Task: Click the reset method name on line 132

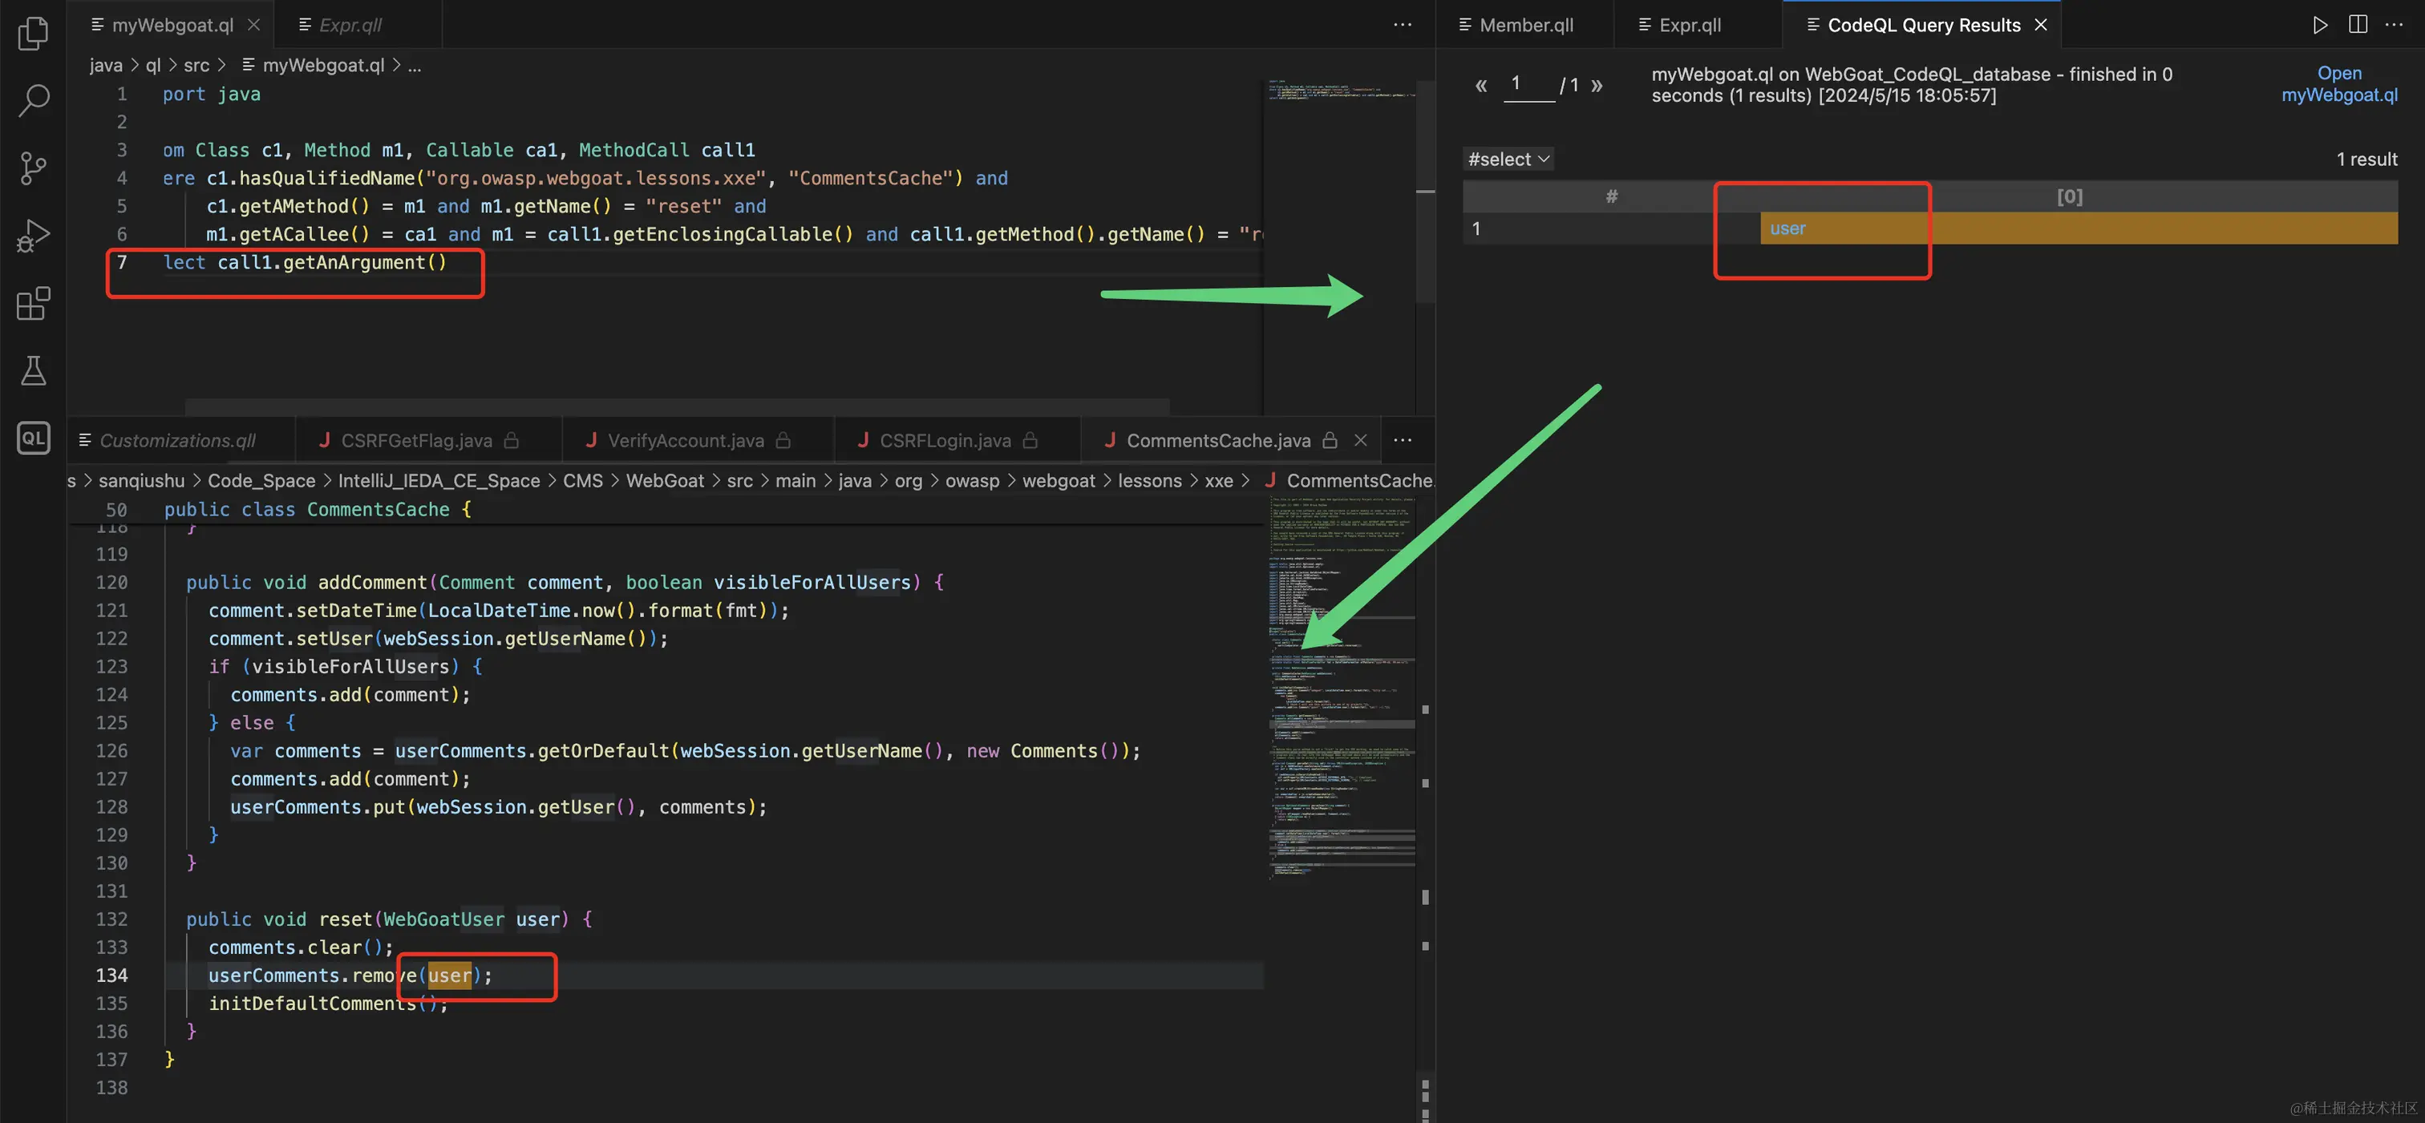Action: point(346,919)
